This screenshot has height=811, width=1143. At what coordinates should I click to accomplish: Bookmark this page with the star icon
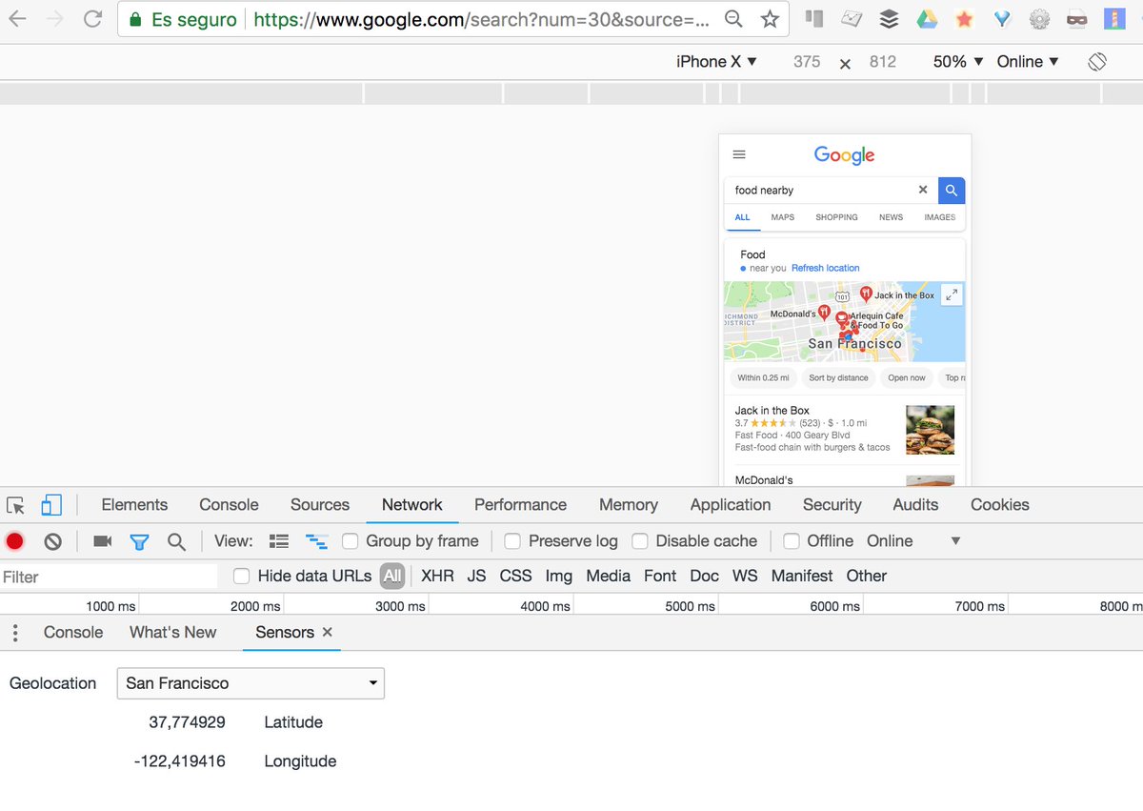tap(770, 19)
